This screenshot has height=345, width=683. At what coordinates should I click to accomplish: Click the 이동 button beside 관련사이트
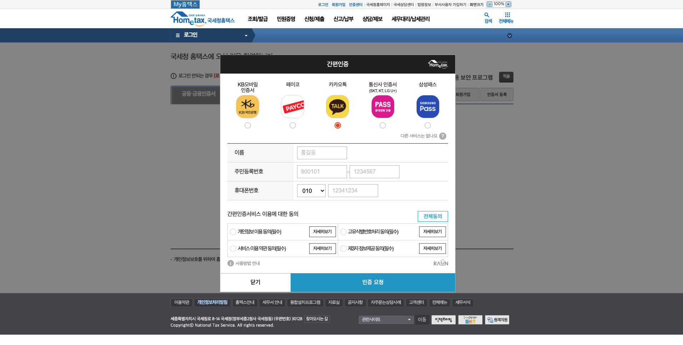(x=422, y=320)
